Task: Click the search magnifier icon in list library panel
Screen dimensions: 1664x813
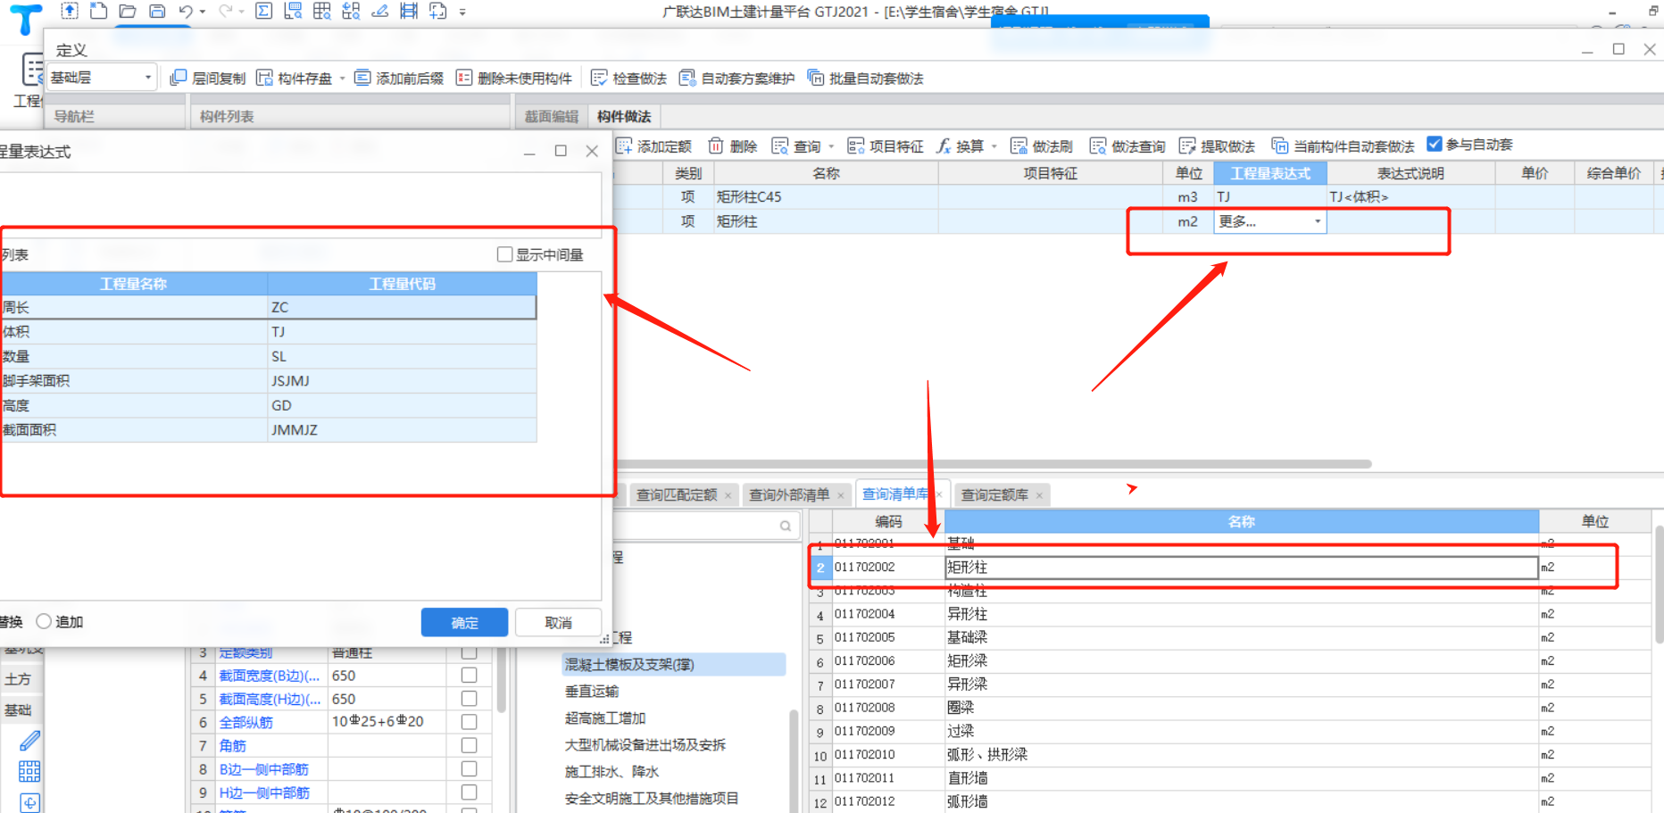Action: coord(786,526)
